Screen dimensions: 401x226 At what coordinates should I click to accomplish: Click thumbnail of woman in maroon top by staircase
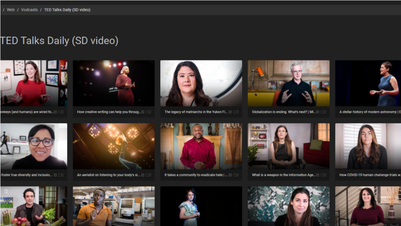(x=368, y=206)
